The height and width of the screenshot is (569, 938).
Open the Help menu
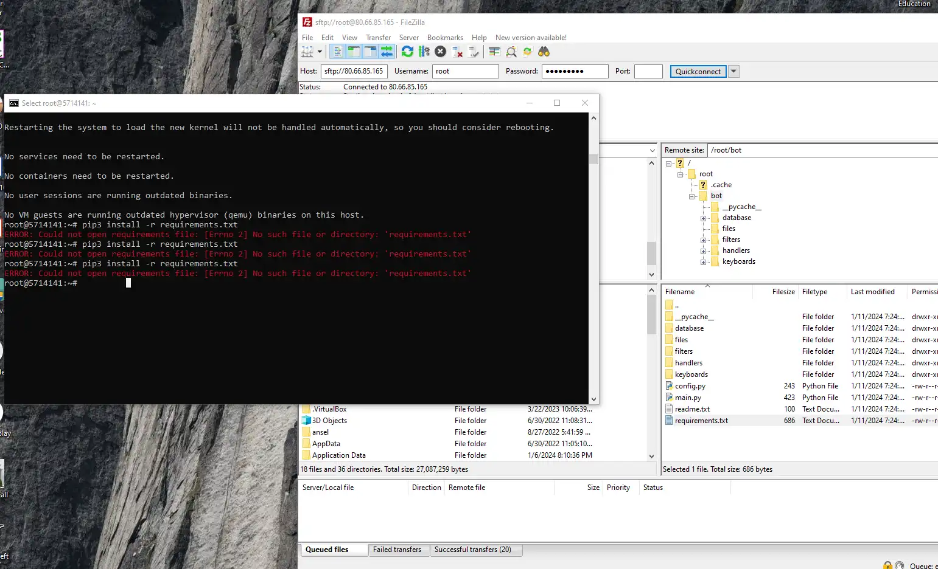coord(479,38)
